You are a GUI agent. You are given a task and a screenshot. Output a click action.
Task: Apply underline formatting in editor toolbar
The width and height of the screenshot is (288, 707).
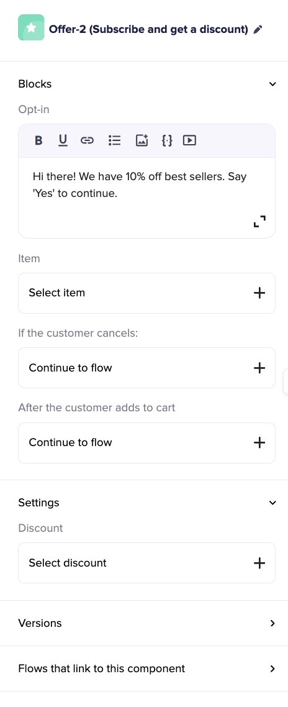[x=63, y=140]
